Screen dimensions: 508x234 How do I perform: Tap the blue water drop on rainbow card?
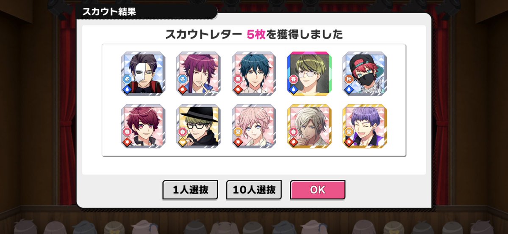click(293, 89)
